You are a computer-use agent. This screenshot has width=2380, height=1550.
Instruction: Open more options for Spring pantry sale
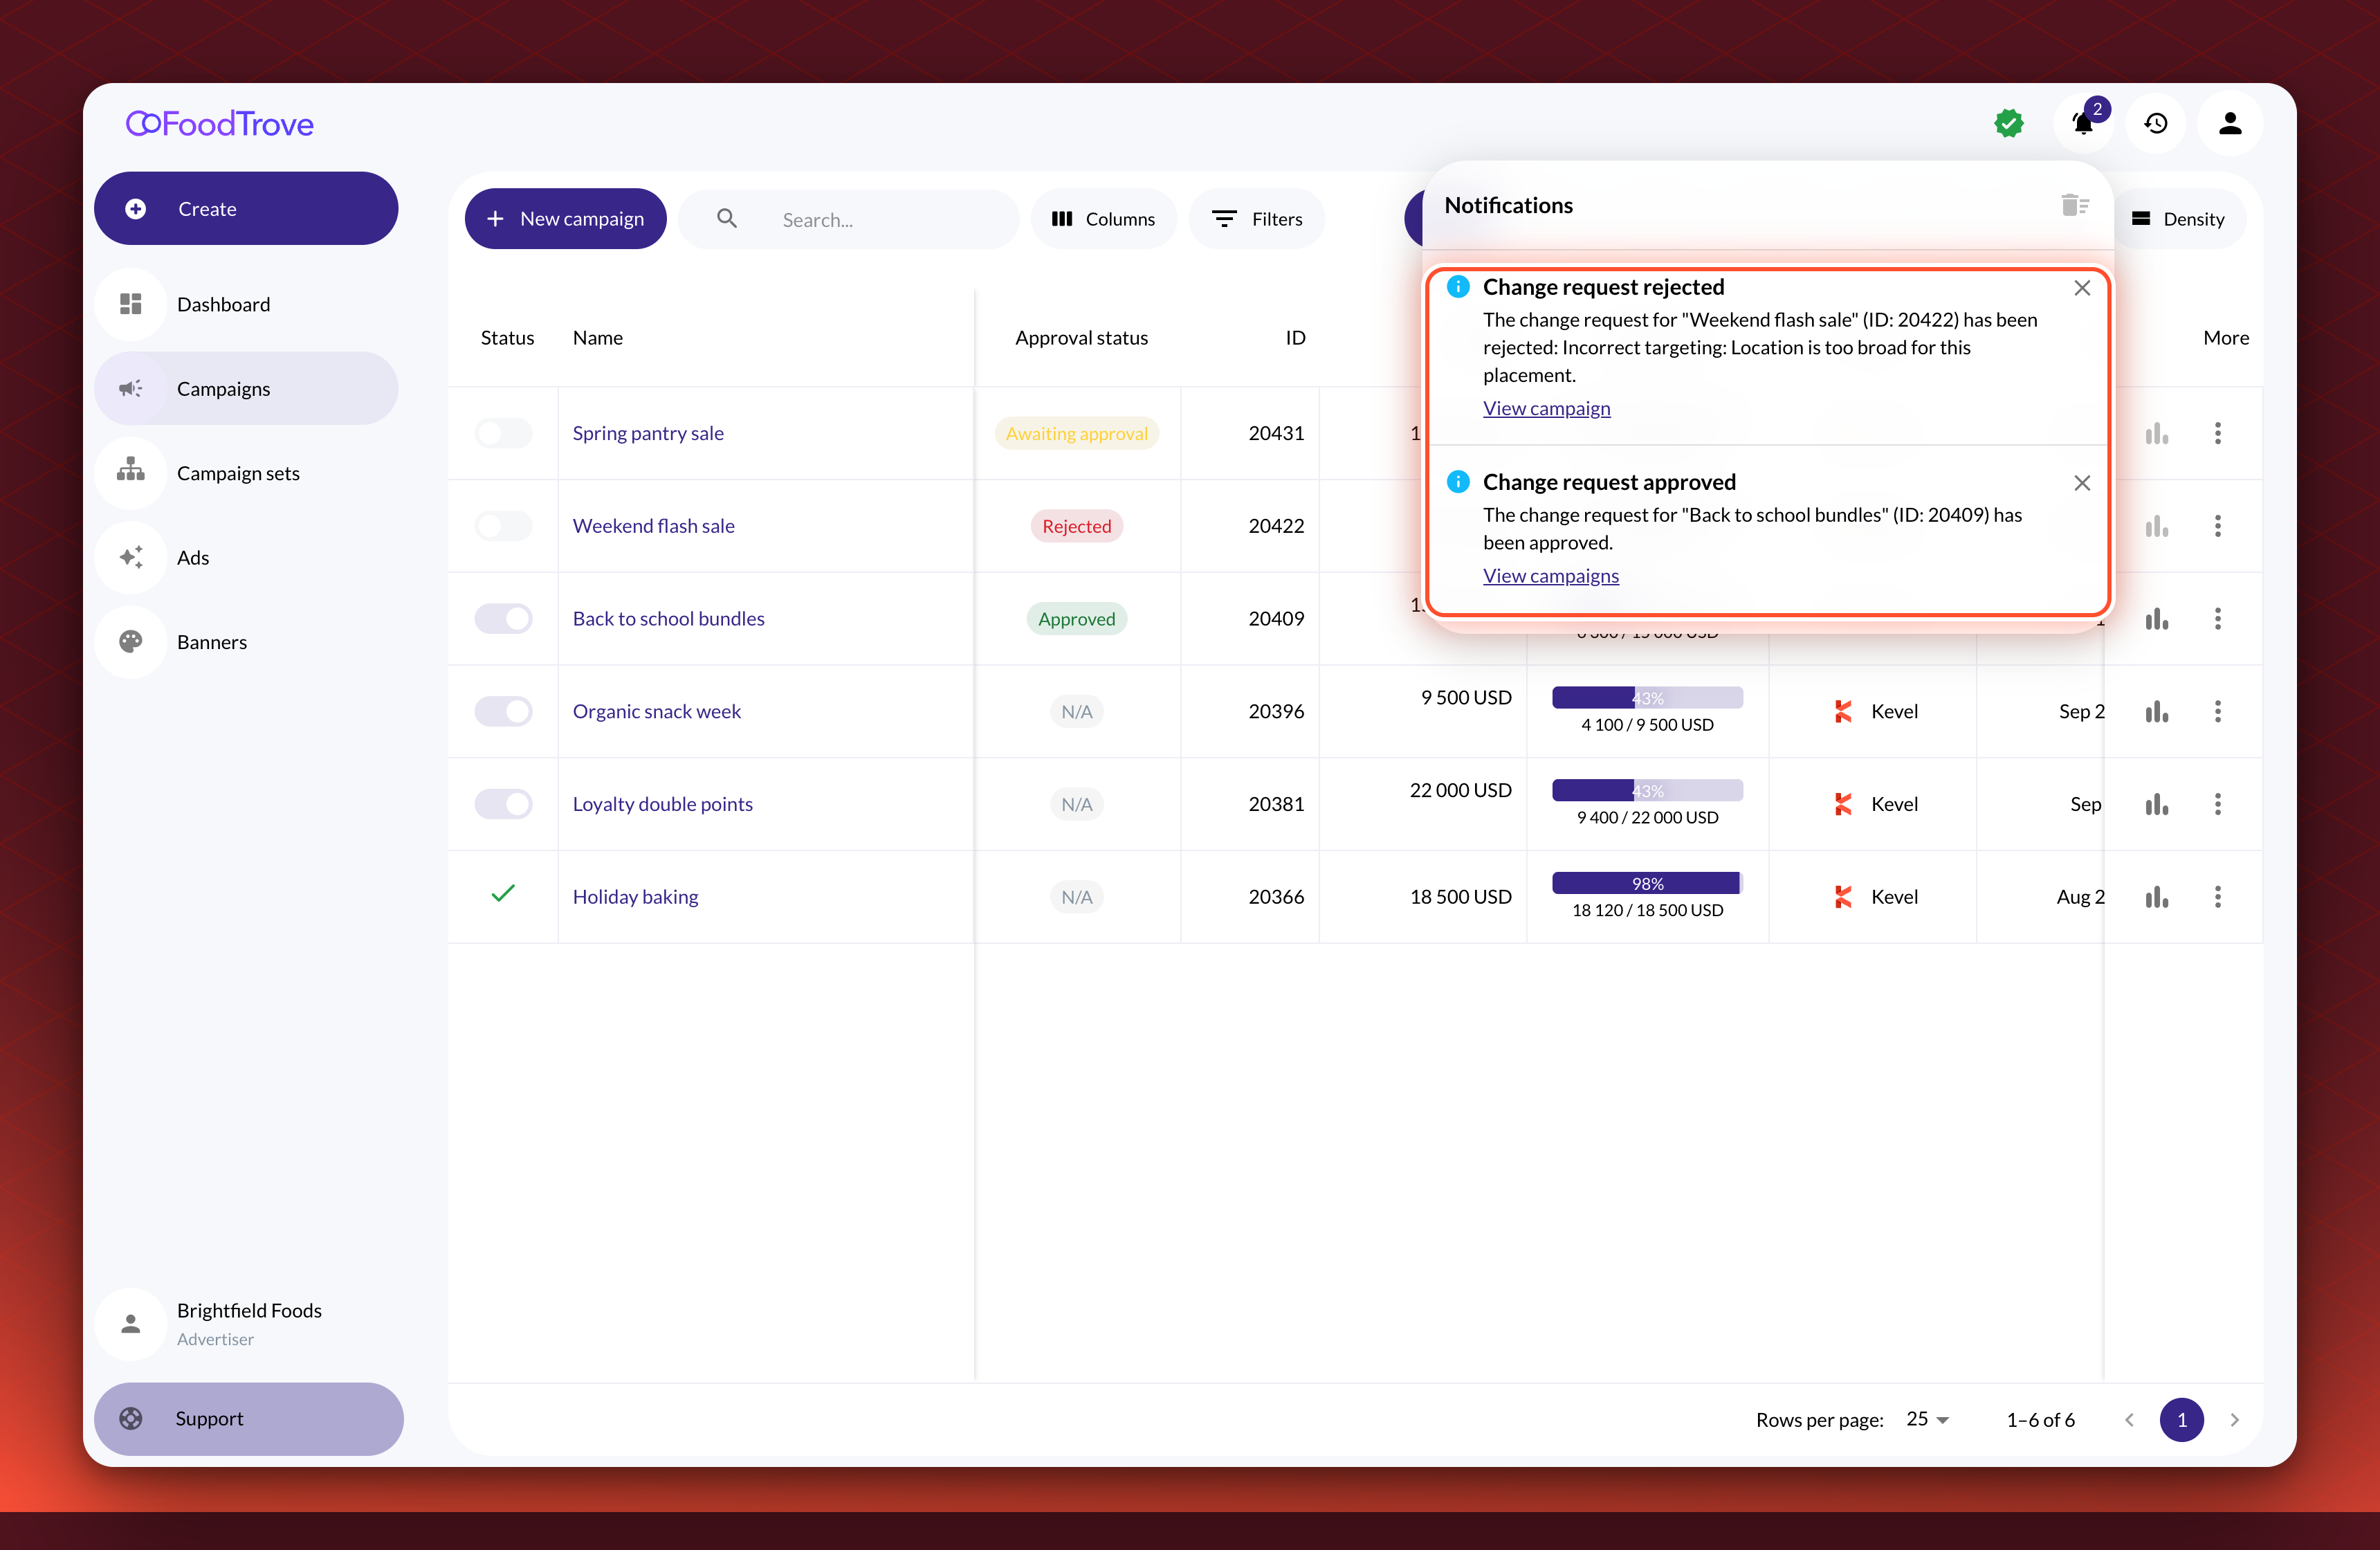[2218, 433]
